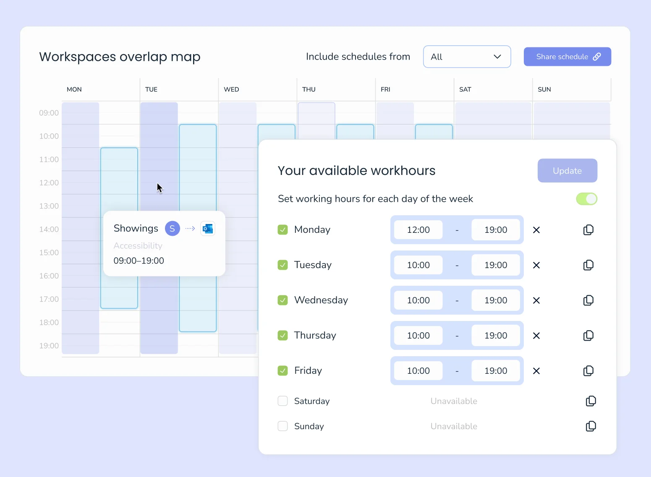Edit Wednesday start time 10:00
This screenshot has height=477, width=651.
tap(418, 300)
